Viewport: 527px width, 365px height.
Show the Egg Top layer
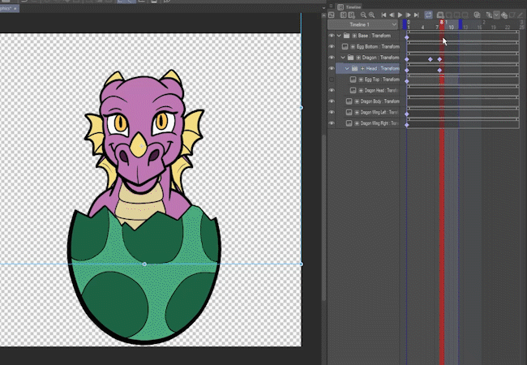pos(332,79)
